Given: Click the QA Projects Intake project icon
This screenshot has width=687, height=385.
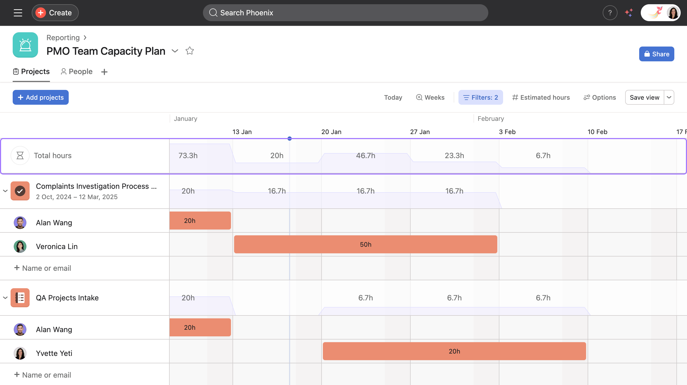Looking at the screenshot, I should [20, 298].
